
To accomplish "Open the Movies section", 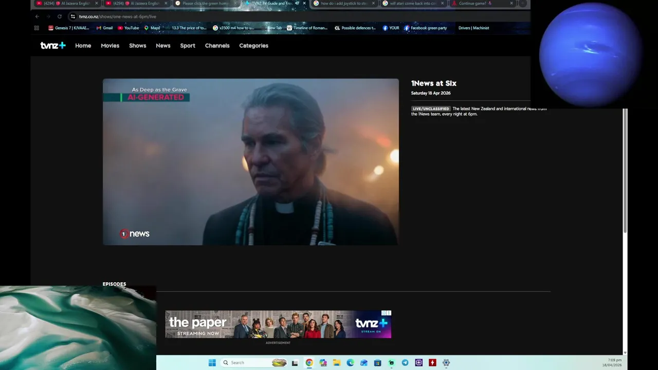I will click(x=110, y=46).
